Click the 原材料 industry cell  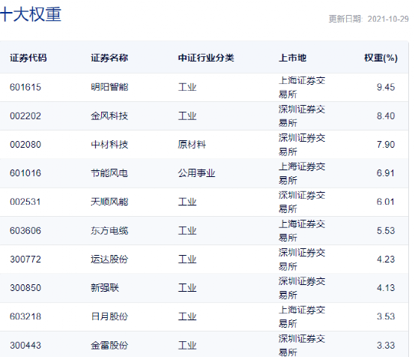[192, 145]
